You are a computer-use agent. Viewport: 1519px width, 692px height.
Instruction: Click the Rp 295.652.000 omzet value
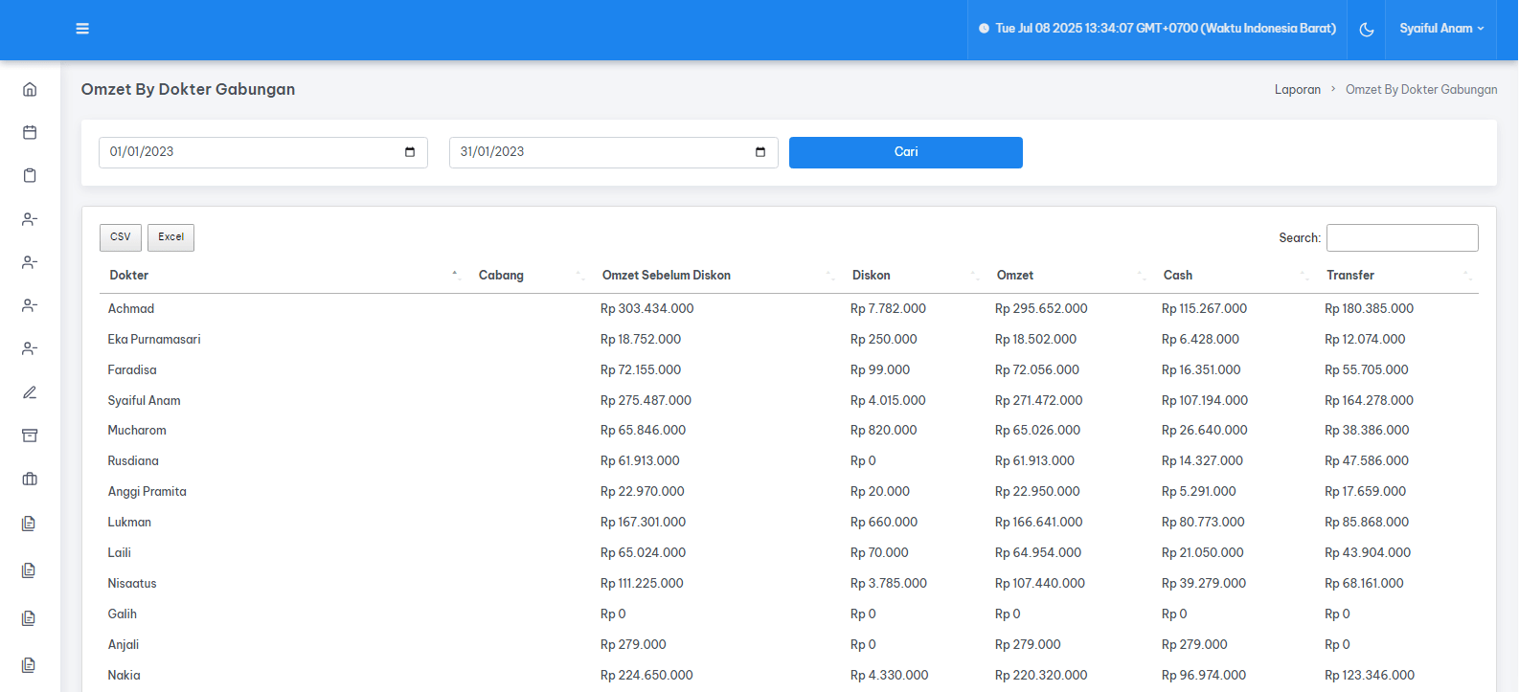(1041, 309)
